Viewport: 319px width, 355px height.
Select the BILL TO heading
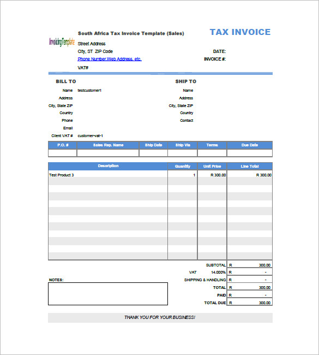pos(66,81)
